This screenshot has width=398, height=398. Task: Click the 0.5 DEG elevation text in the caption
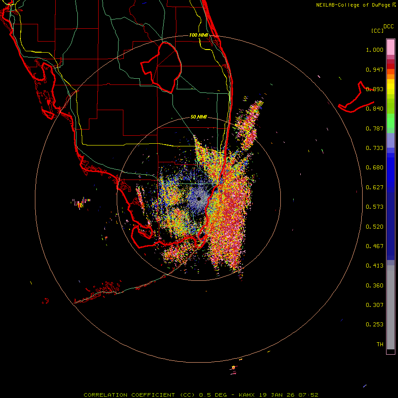click(213, 395)
